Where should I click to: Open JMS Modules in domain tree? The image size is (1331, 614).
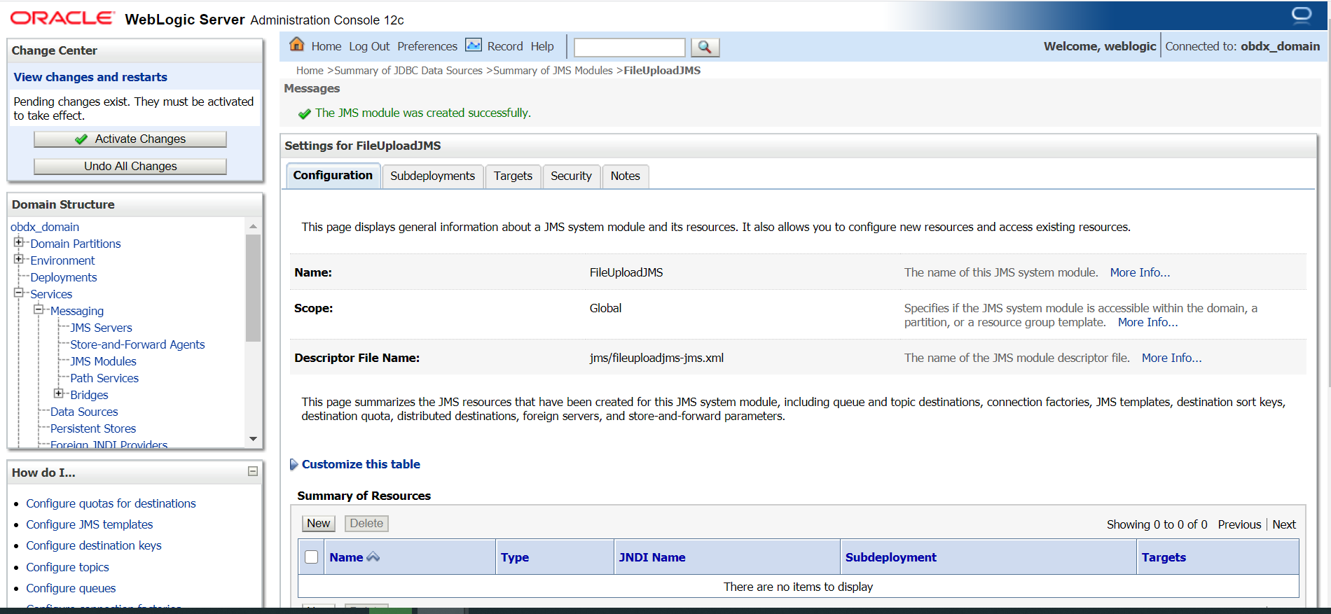pos(103,361)
